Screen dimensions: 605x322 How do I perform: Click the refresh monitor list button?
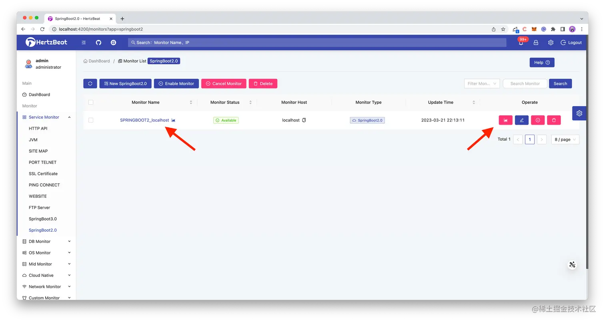90,83
